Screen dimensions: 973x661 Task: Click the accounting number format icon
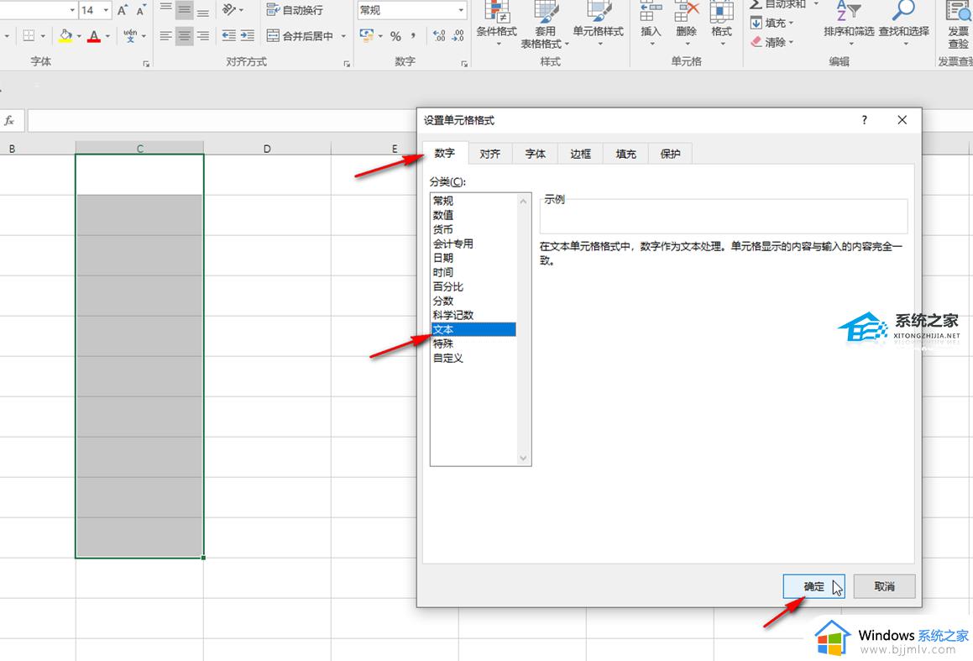(367, 36)
